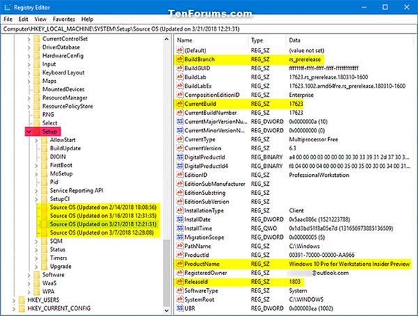Expand the CurrentControlSet key
Viewport: 418px width, 316px height.
[29, 39]
